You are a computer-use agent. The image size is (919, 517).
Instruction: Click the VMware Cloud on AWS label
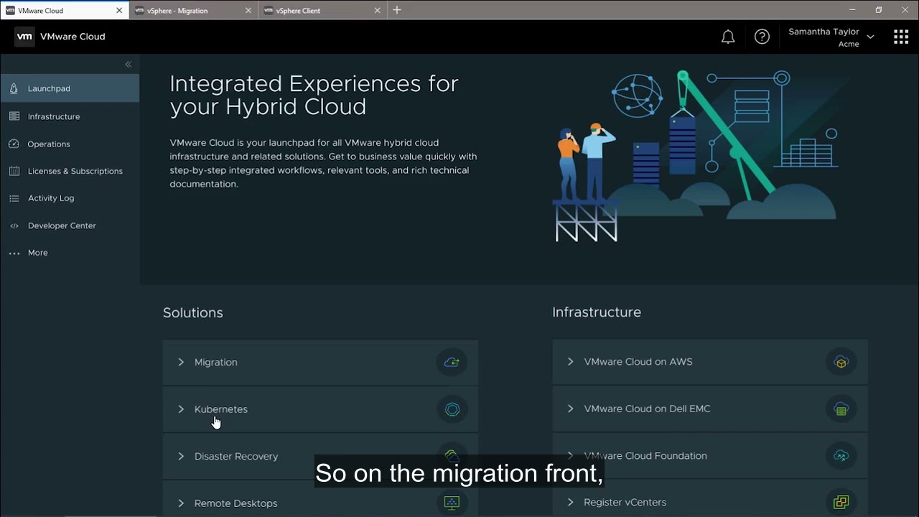click(x=638, y=362)
